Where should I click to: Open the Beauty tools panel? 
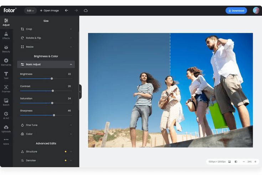coord(6,49)
